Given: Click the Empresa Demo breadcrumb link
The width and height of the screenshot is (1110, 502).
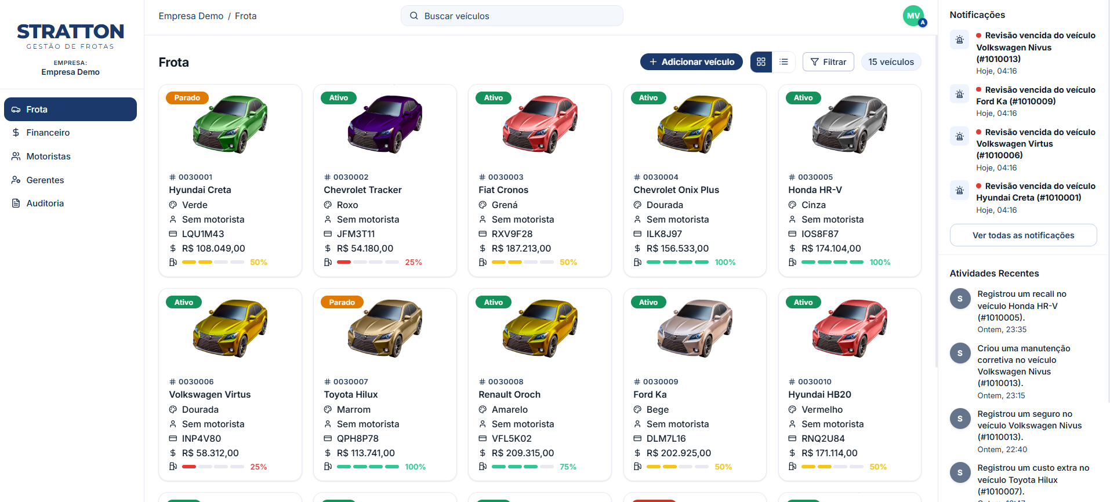Looking at the screenshot, I should pos(191,16).
